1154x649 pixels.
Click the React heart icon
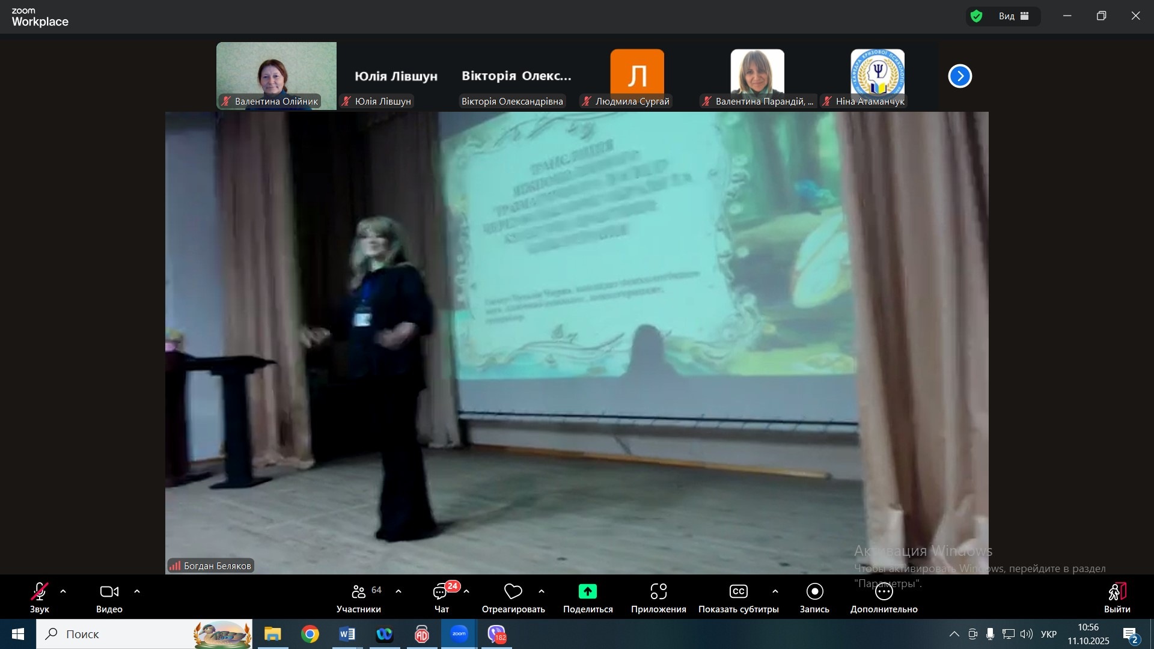513,593
